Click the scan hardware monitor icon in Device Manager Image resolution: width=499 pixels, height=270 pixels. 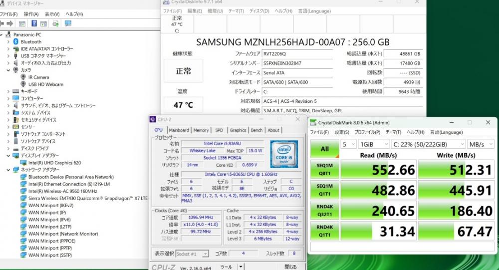[x=68, y=23]
